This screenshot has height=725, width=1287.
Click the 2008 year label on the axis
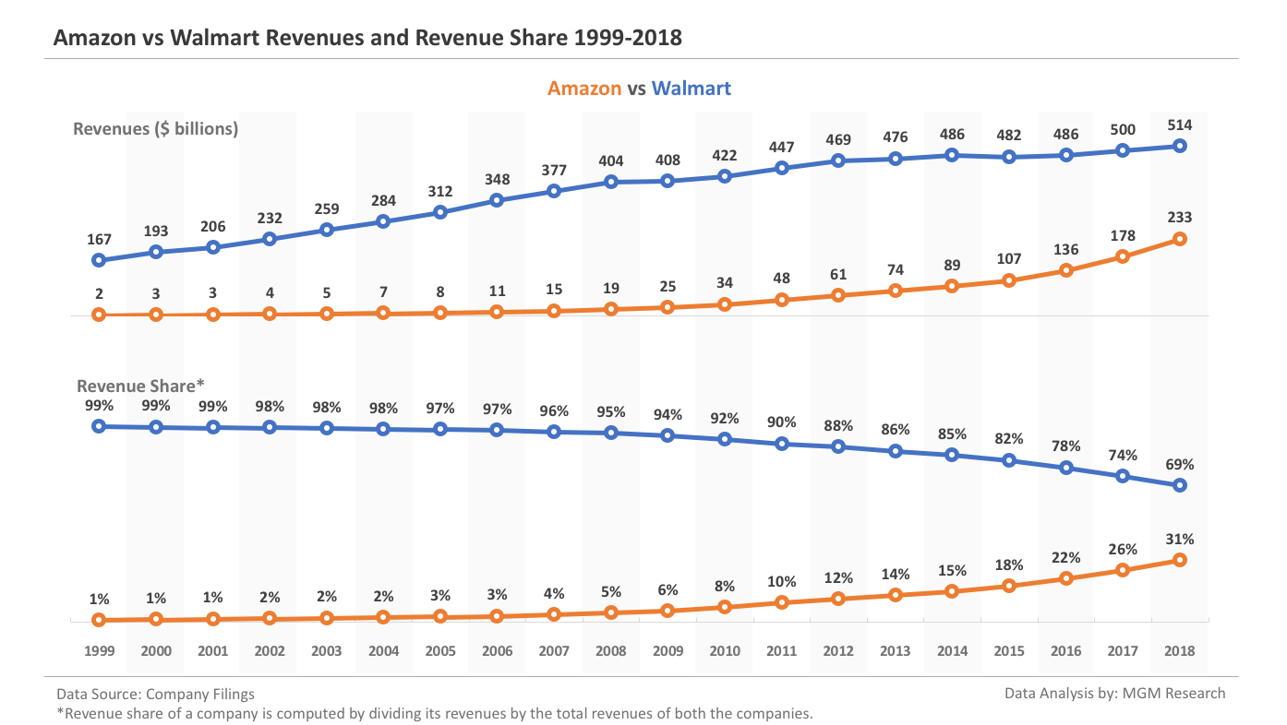point(611,650)
